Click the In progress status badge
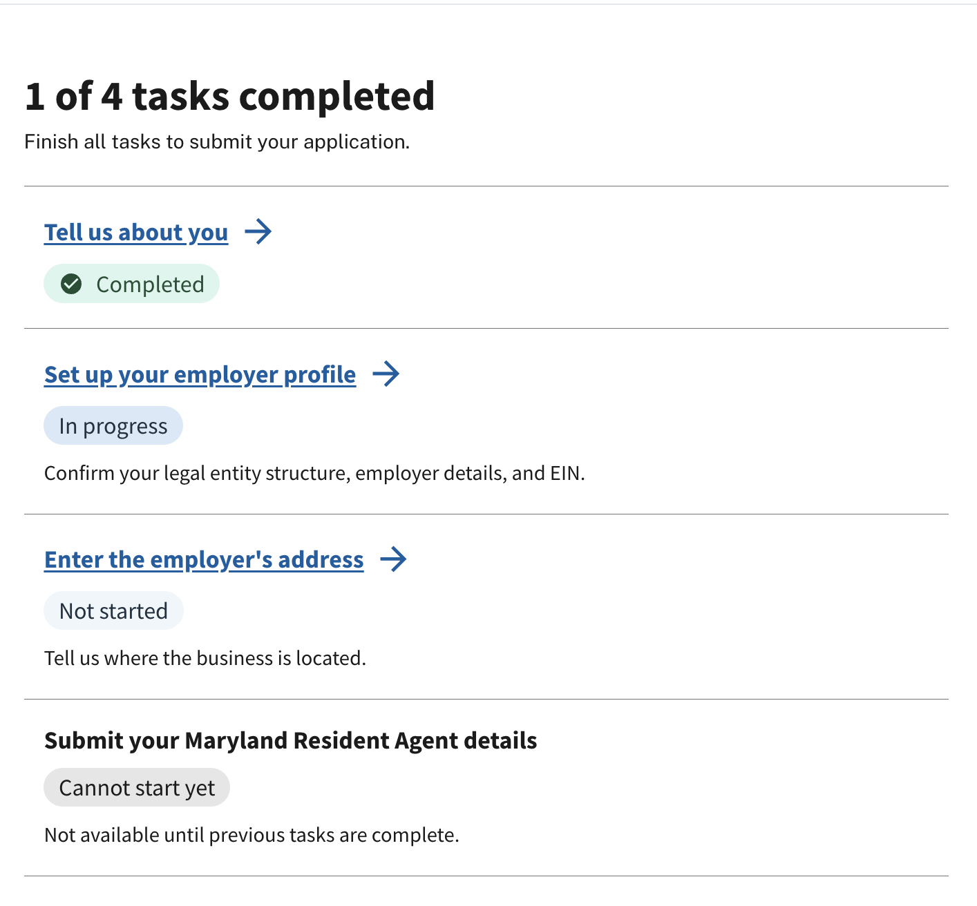 coord(113,426)
